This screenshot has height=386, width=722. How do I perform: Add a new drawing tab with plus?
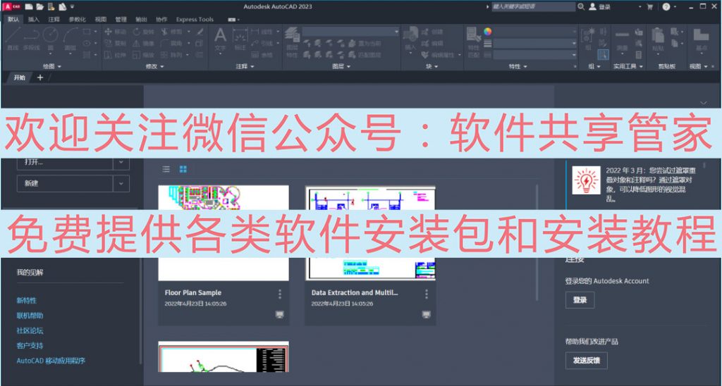[40, 77]
